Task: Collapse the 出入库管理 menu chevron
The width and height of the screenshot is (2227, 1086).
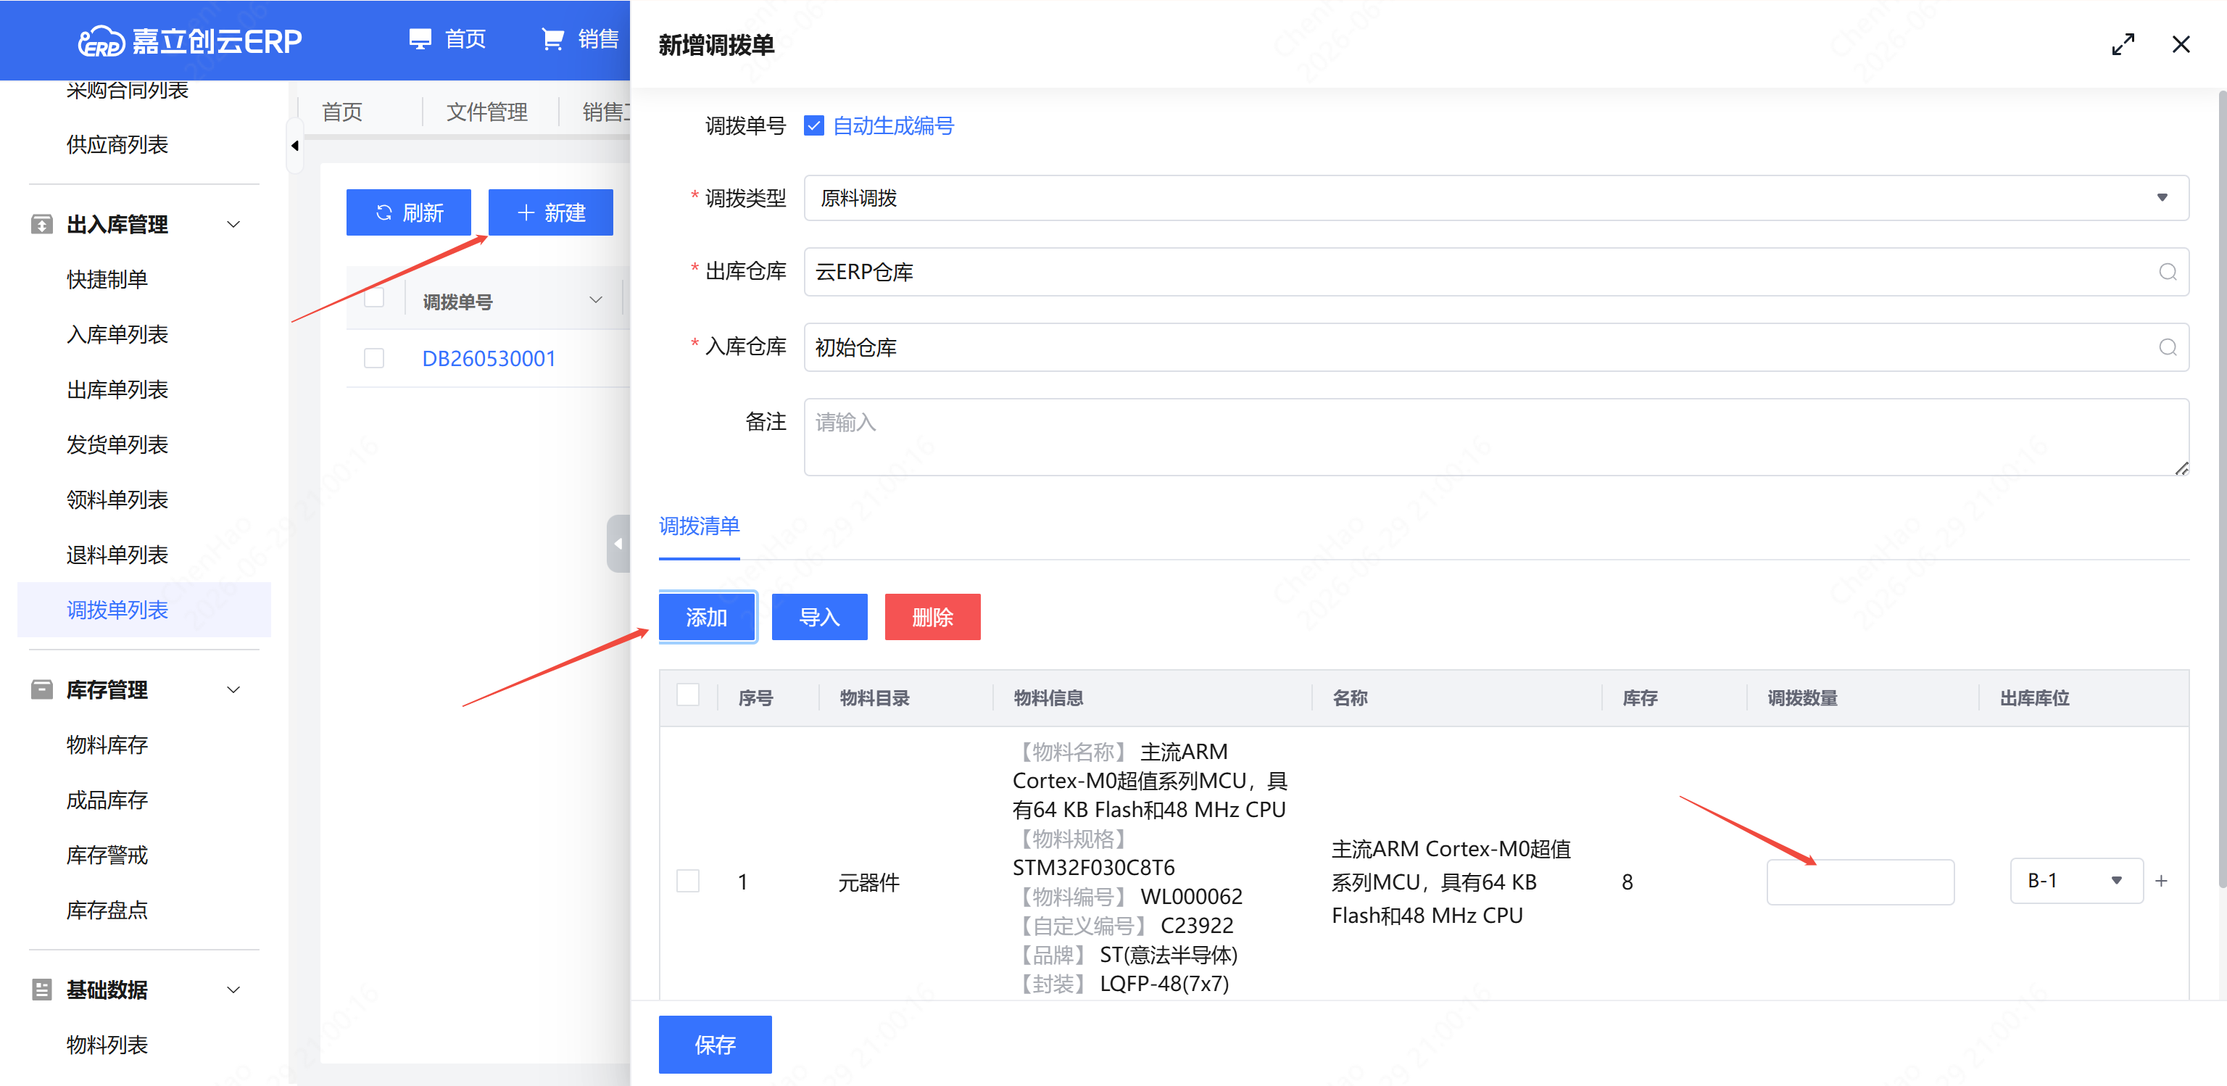Action: coord(233,225)
